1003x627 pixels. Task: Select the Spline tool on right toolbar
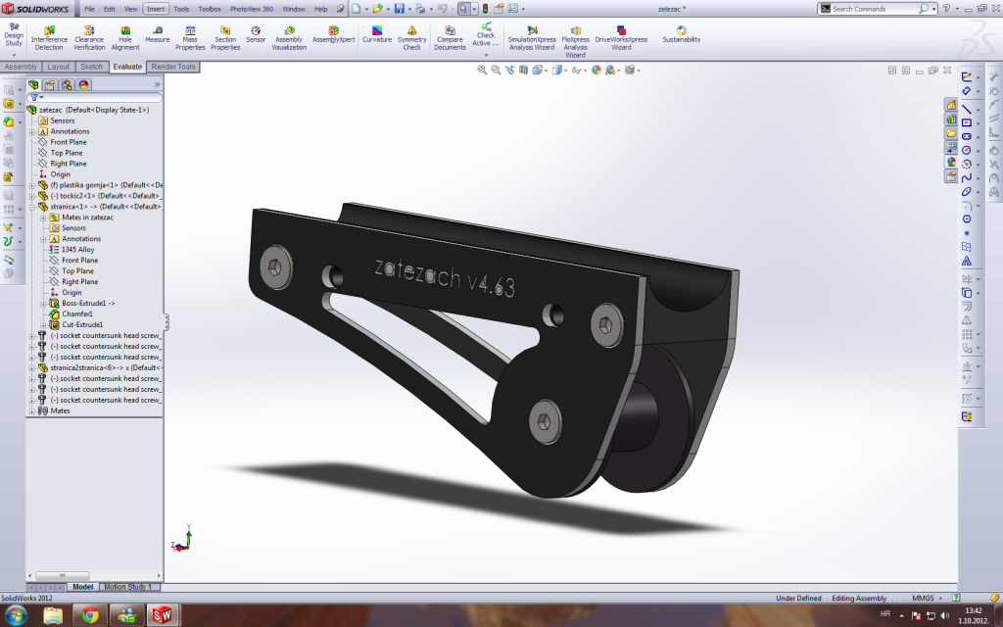click(967, 178)
